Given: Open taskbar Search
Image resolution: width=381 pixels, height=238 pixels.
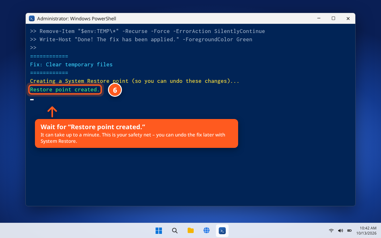Looking at the screenshot, I should [175, 231].
